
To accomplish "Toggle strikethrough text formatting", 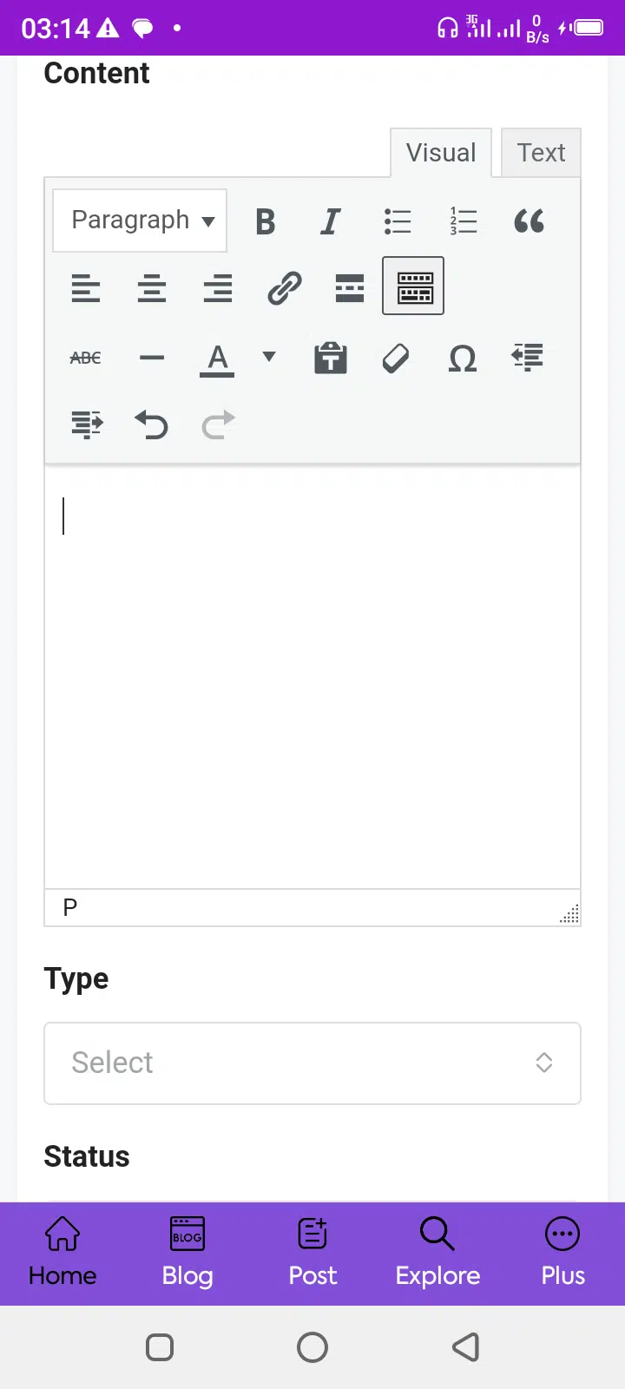I will (x=85, y=358).
